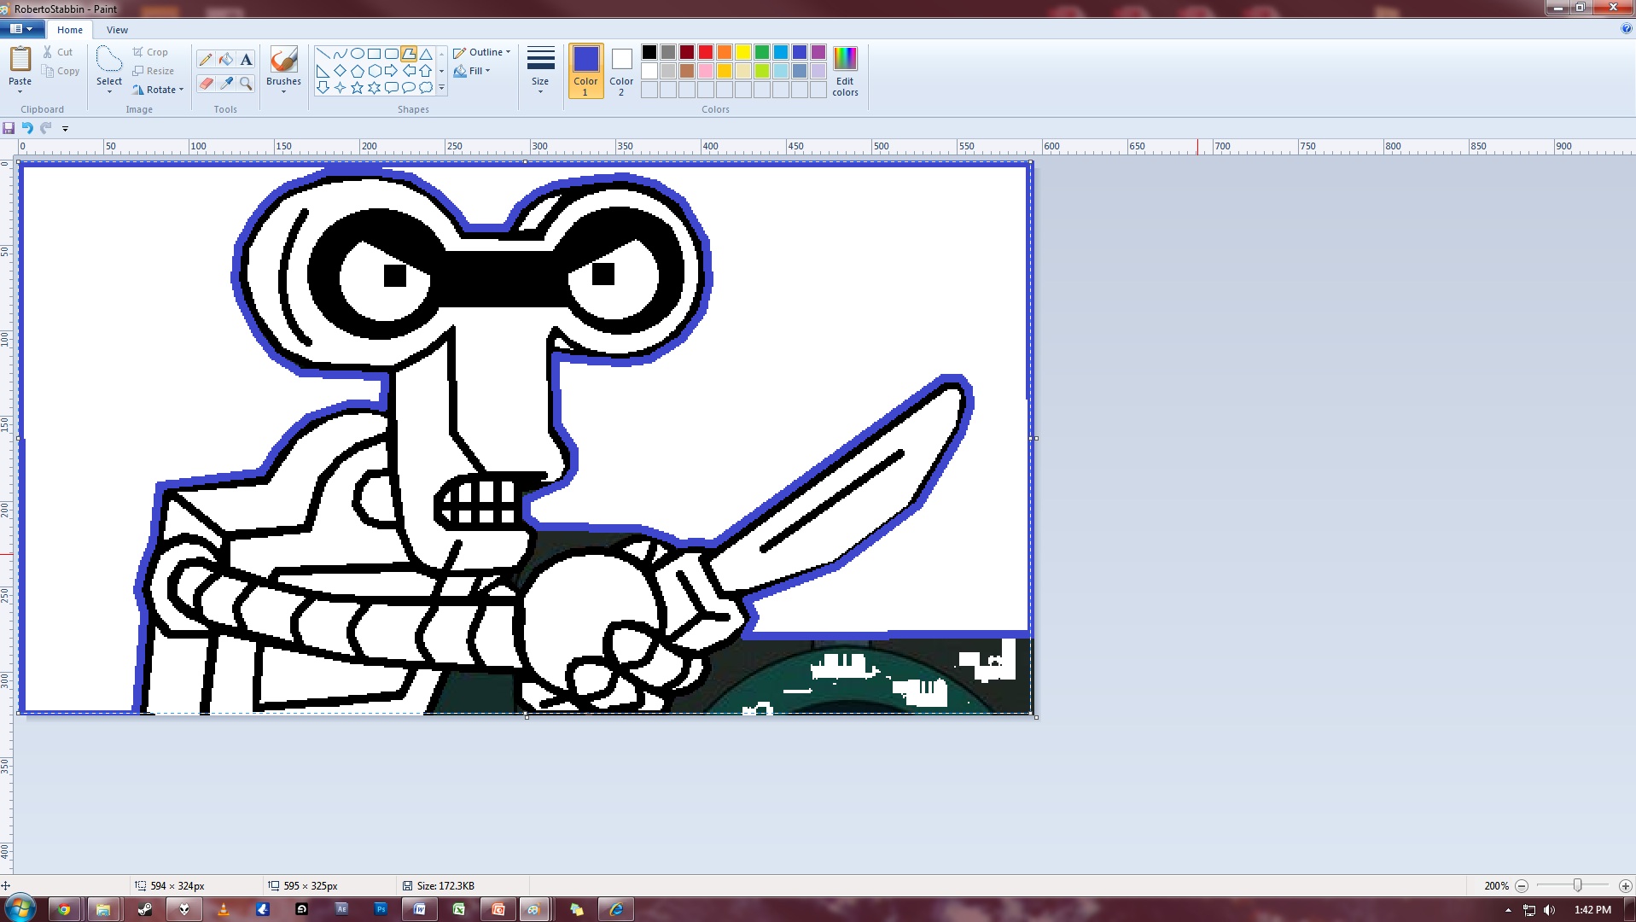Open the Brushes dropdown arrow

tap(283, 90)
